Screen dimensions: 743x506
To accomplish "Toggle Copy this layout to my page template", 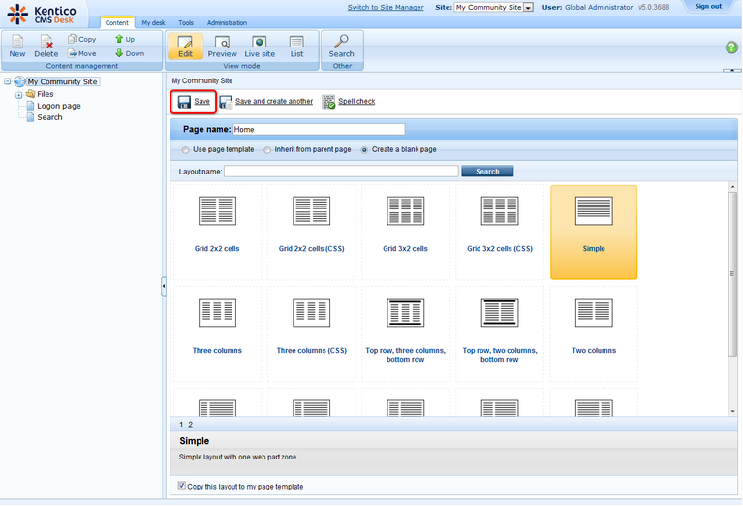I will [181, 485].
